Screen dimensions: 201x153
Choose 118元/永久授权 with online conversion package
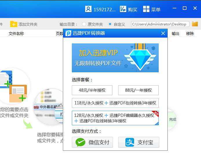click(x=115, y=103)
